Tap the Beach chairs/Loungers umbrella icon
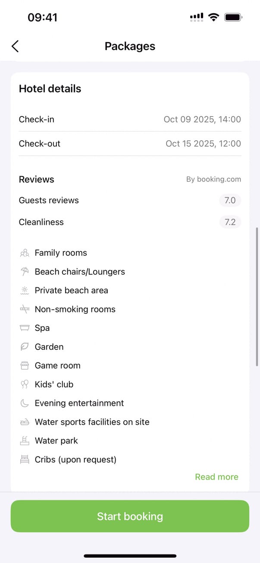The width and height of the screenshot is (260, 563). (25, 272)
